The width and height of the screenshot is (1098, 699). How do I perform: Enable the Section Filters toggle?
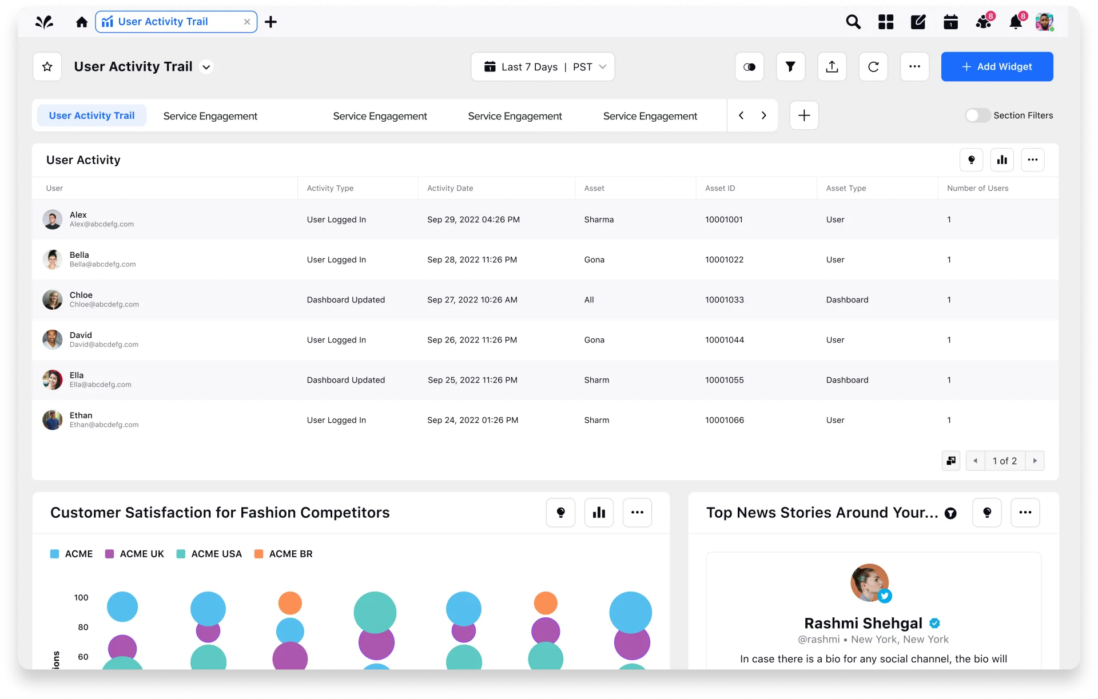pos(977,115)
